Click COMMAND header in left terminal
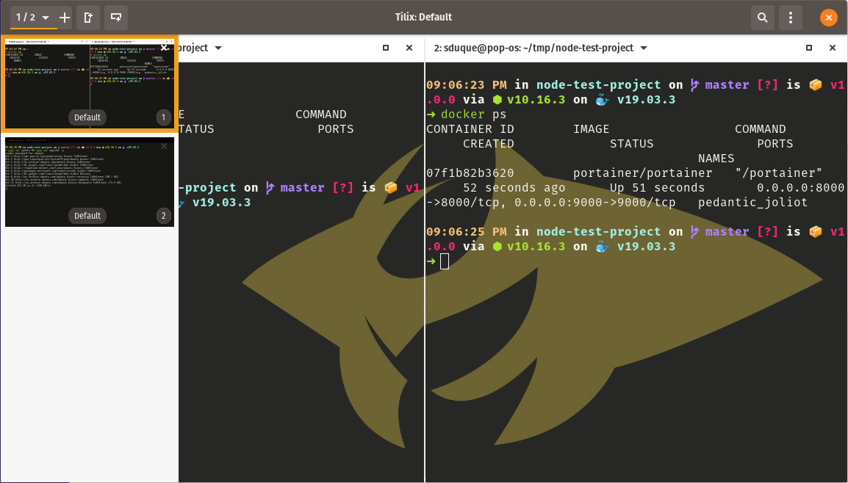Screen dimensions: 848x483 tap(320, 115)
